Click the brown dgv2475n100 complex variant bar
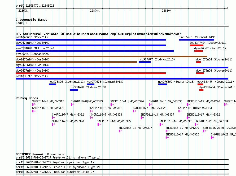236x176 pixels. pyautogui.click(x=76, y=62)
